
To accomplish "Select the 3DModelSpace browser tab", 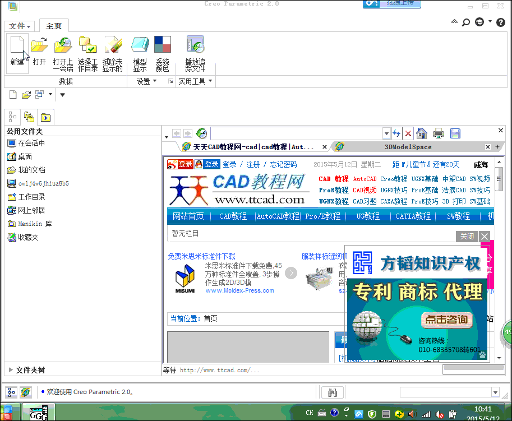I will coord(408,147).
